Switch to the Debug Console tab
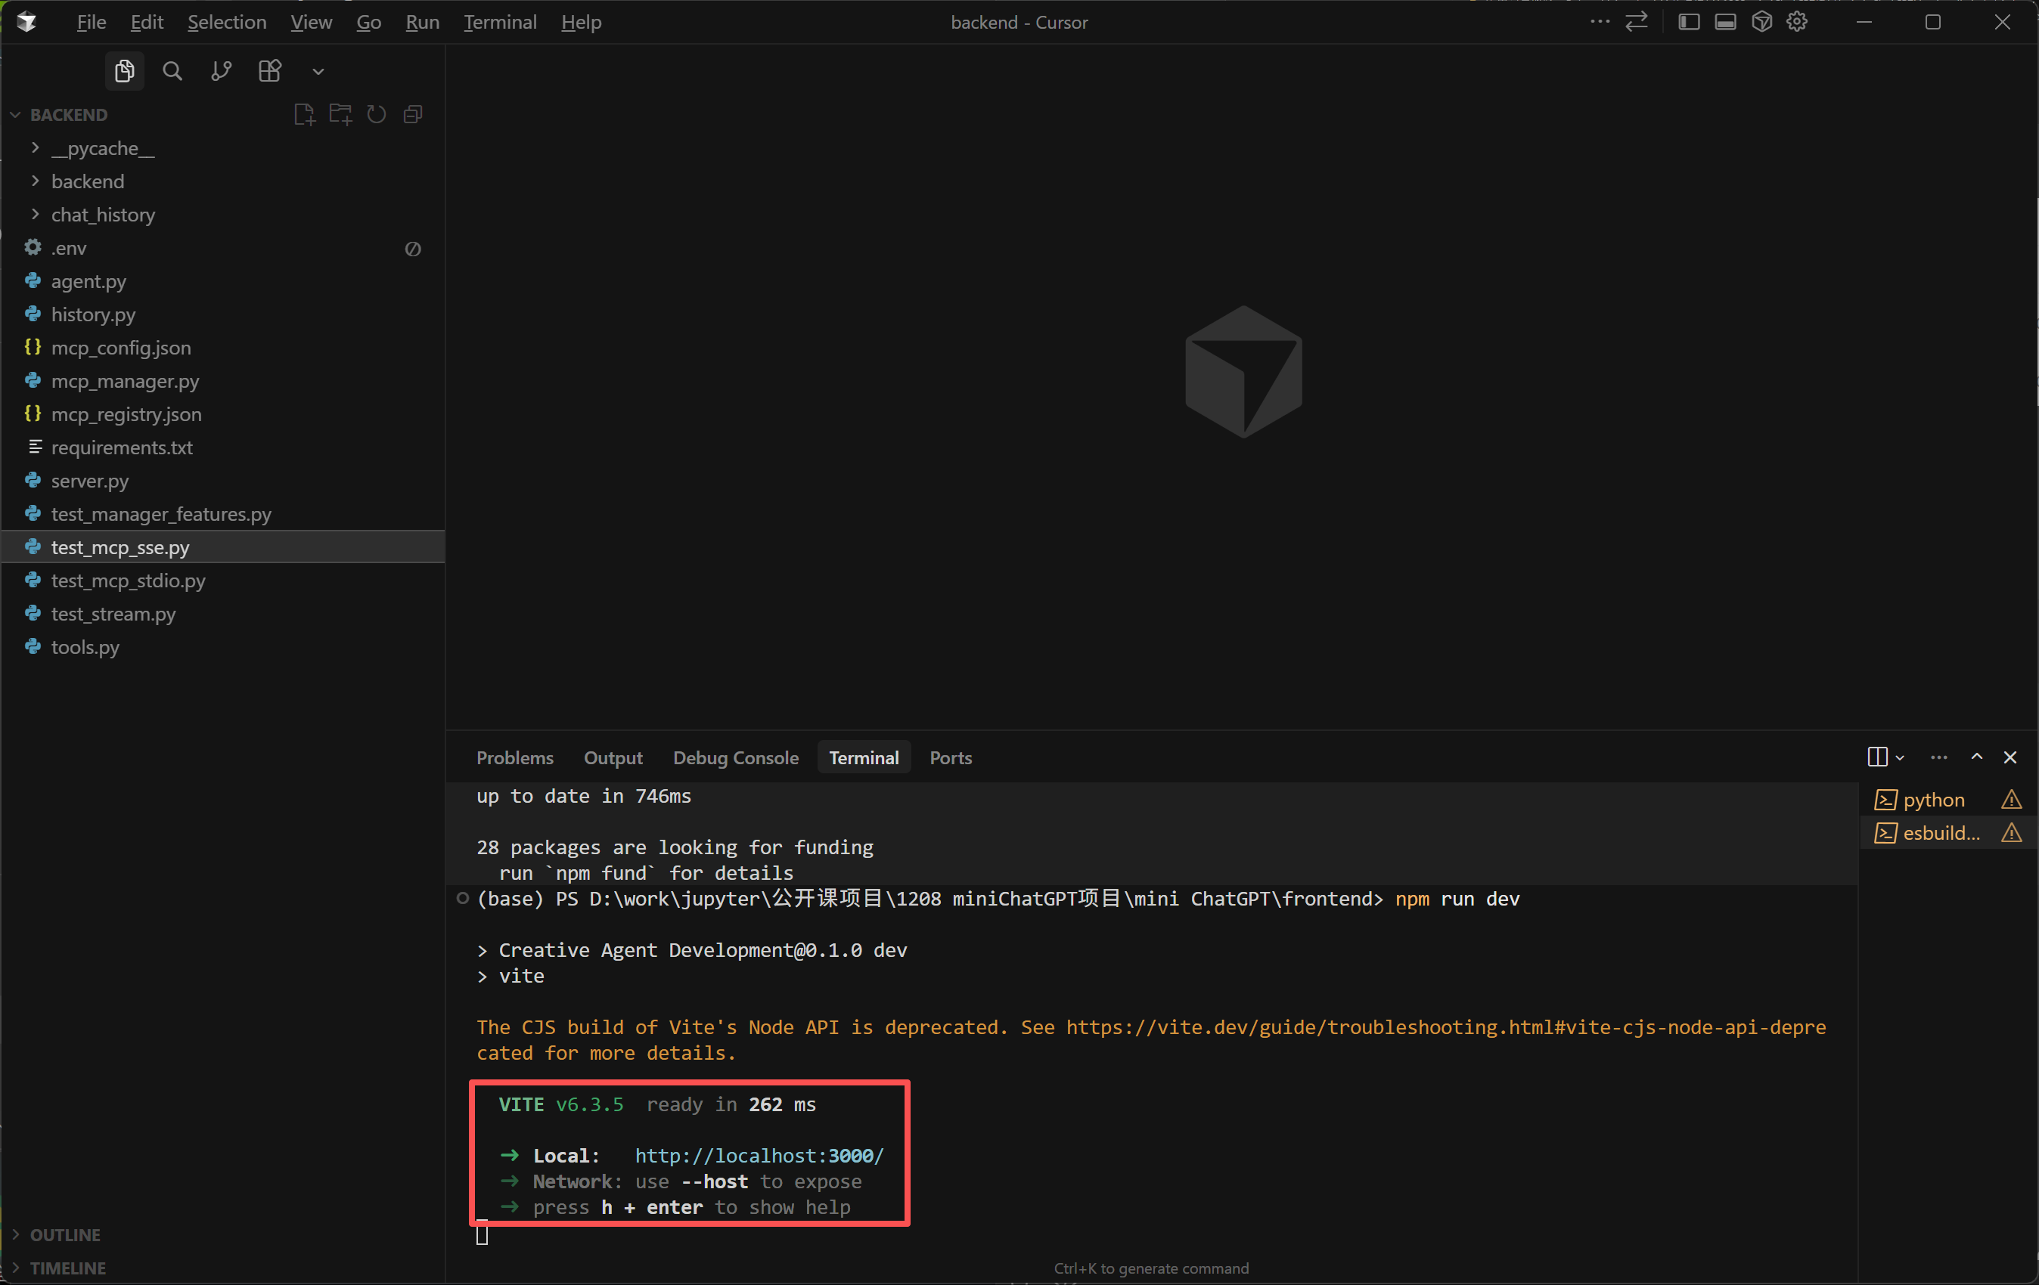 735,757
